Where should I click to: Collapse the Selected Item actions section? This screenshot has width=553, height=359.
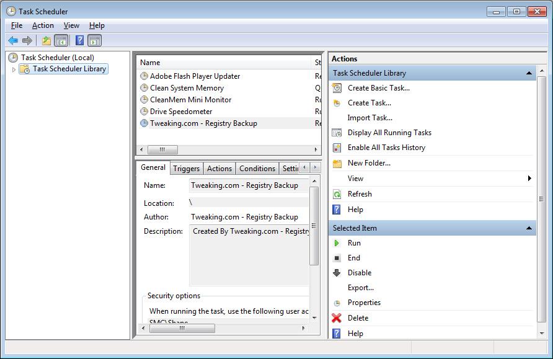pyautogui.click(x=529, y=228)
